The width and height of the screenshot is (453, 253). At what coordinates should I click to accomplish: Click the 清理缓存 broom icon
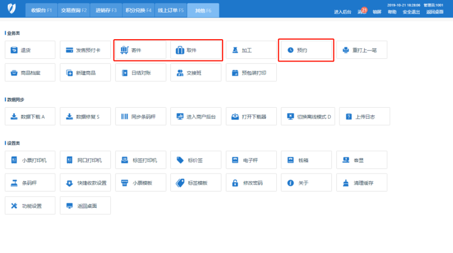pyautogui.click(x=345, y=183)
